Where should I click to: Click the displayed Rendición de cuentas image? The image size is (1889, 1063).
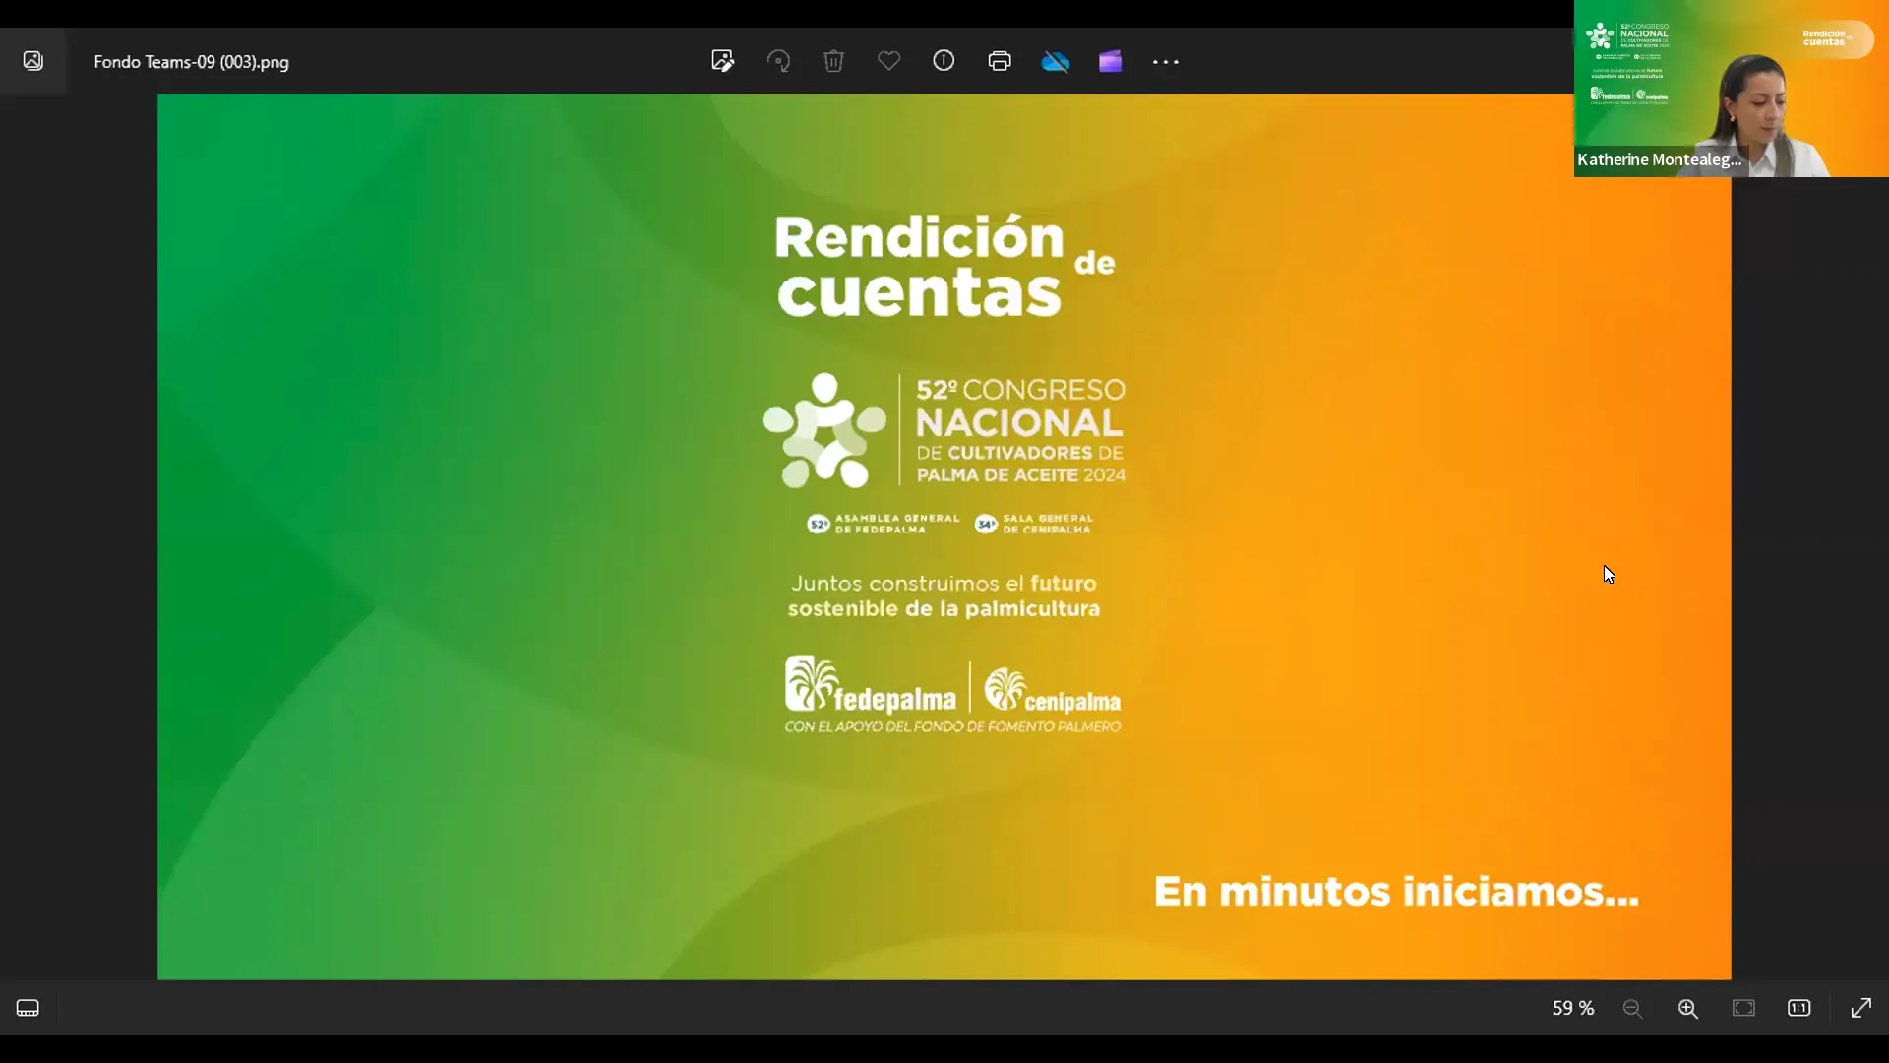coord(944,536)
